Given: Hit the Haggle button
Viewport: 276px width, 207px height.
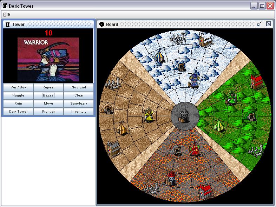Looking at the screenshot, I should click(x=18, y=95).
